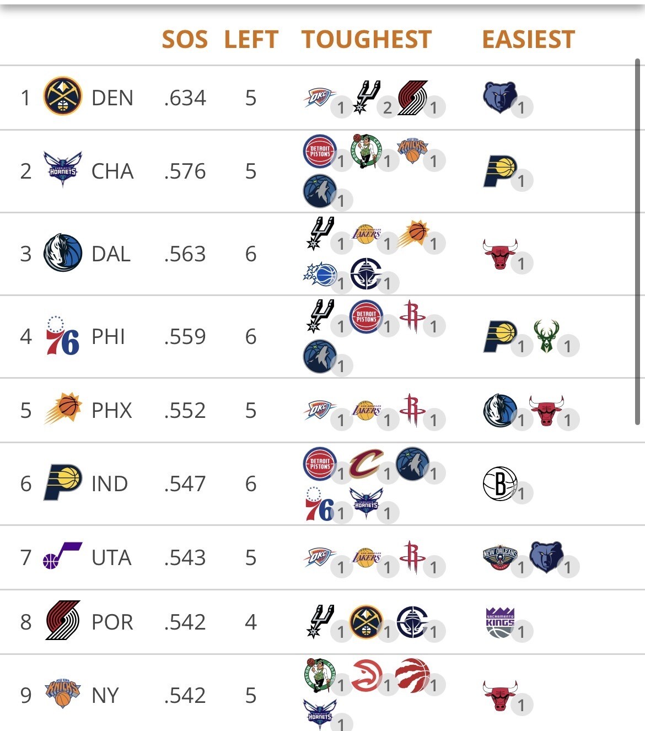Click the Trail Blazers logo in row 8
This screenshot has height=731, width=645.
pyautogui.click(x=62, y=621)
